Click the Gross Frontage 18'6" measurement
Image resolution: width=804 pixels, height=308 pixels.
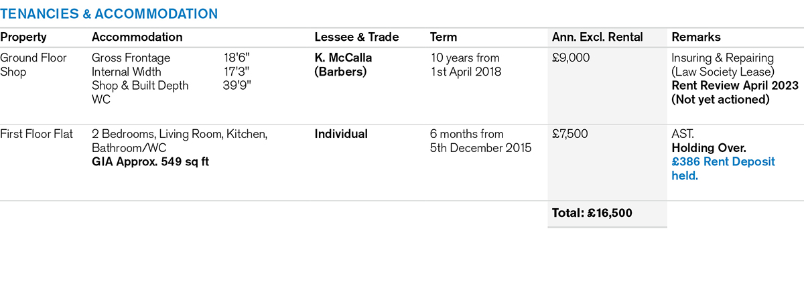tap(172, 58)
